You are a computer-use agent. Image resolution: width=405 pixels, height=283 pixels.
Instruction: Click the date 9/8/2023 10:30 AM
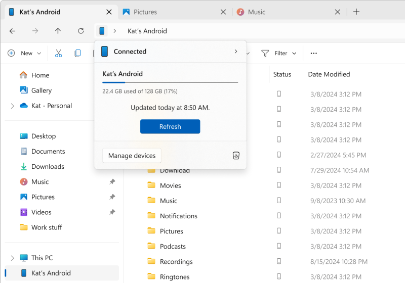(x=338, y=201)
